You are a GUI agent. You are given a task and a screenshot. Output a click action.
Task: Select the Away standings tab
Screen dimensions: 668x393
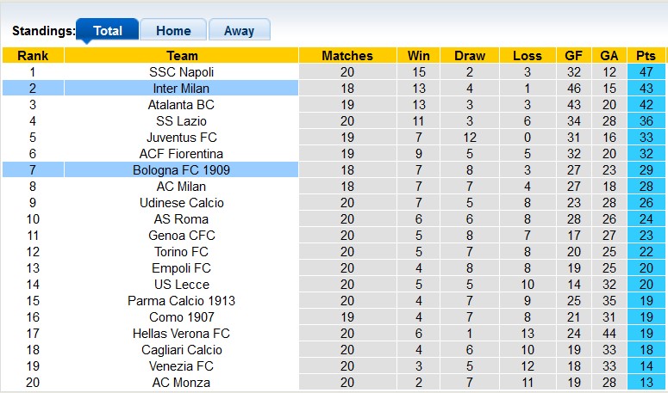point(239,30)
